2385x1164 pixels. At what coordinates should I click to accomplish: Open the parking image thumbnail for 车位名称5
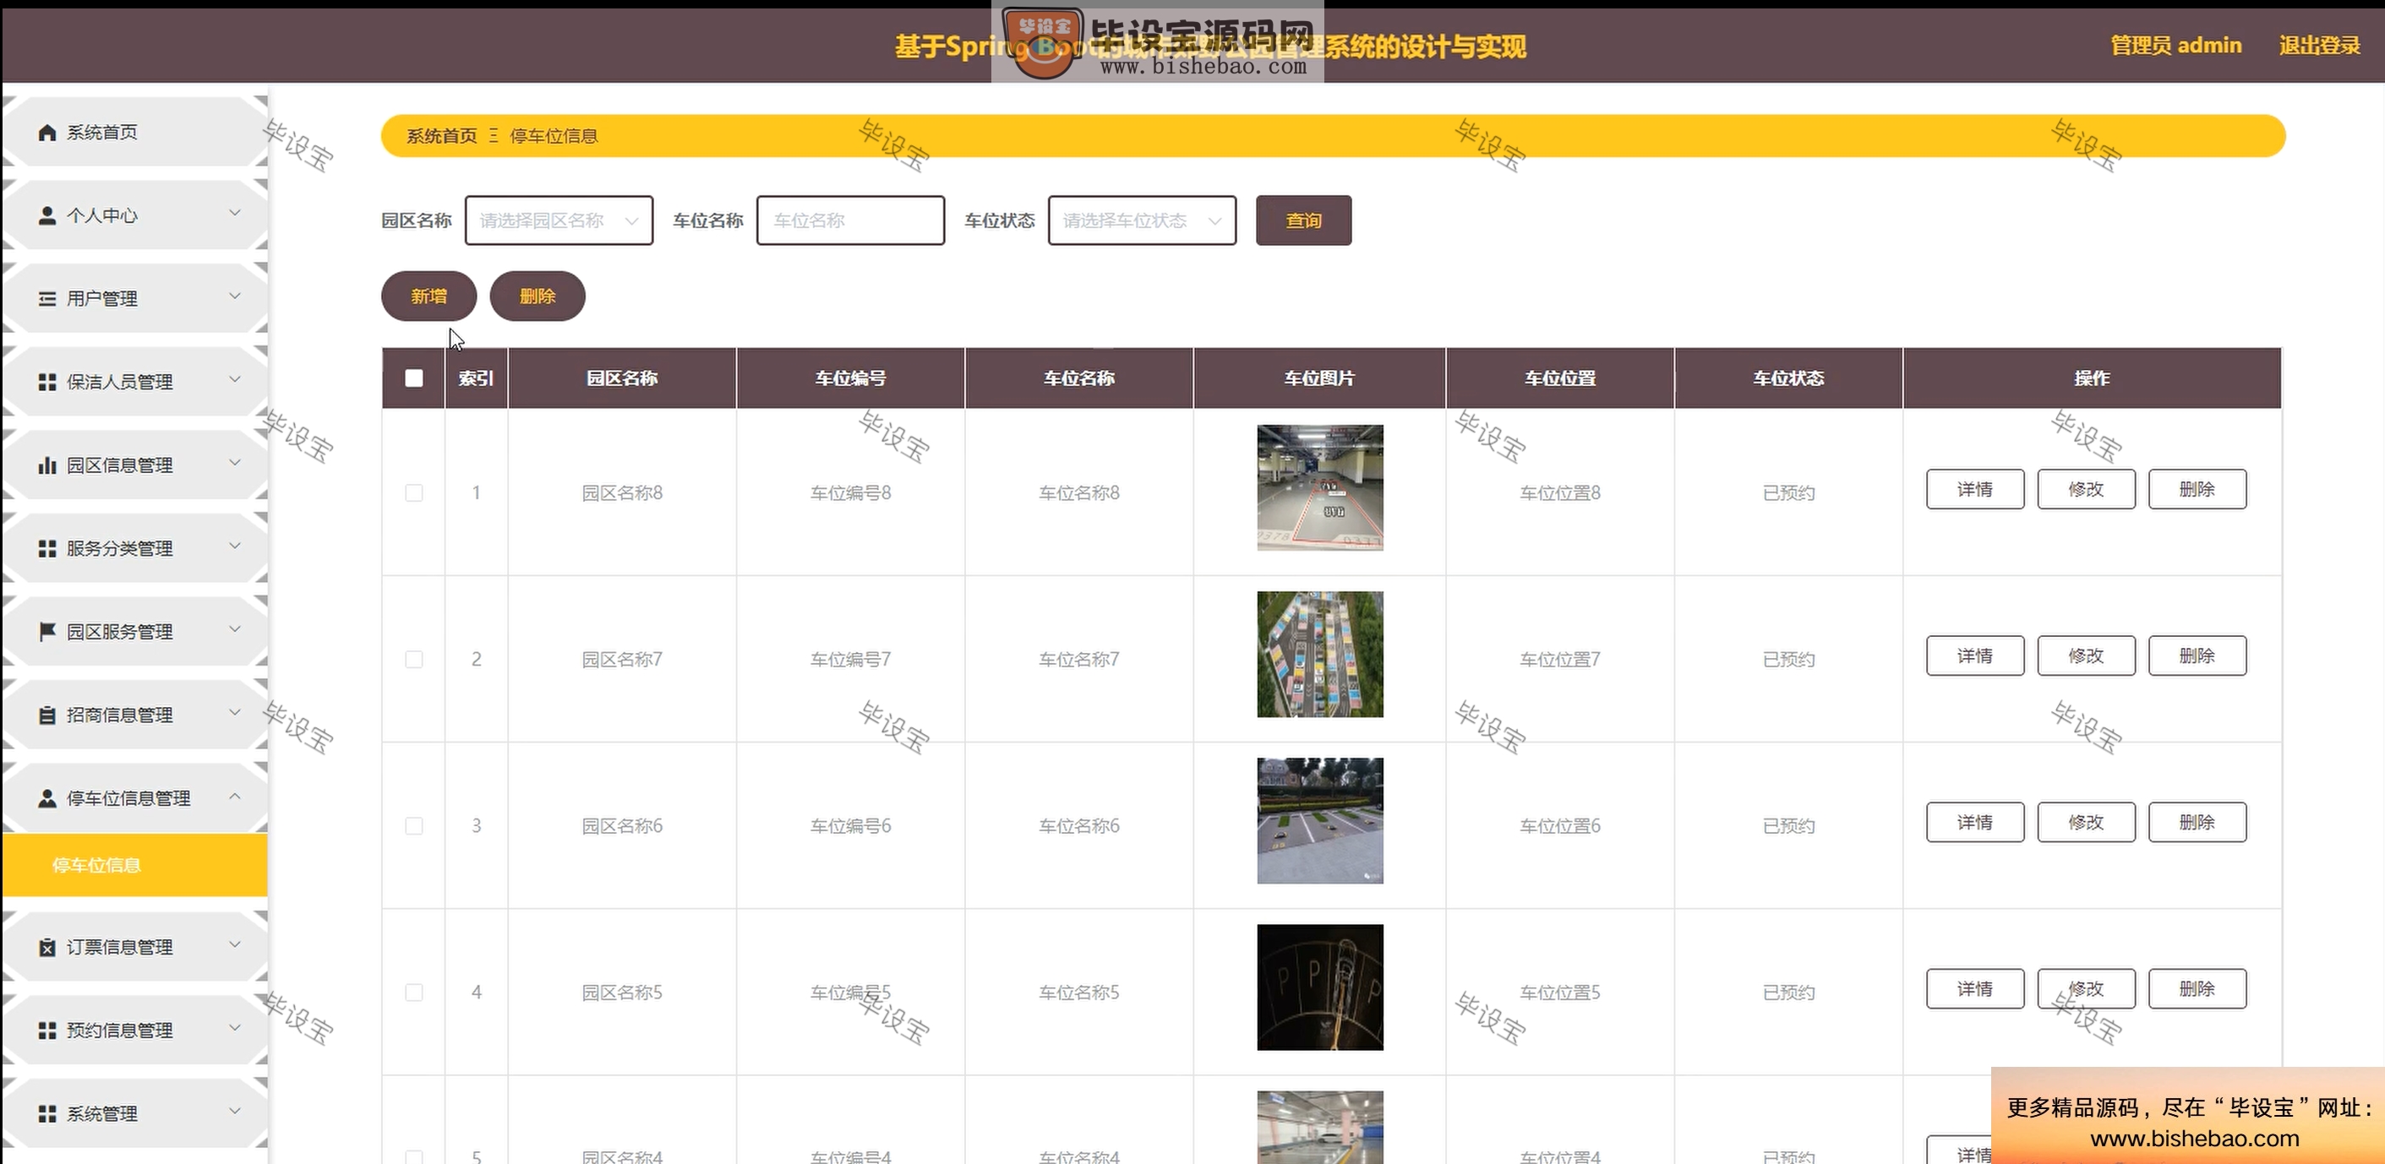tap(1320, 987)
